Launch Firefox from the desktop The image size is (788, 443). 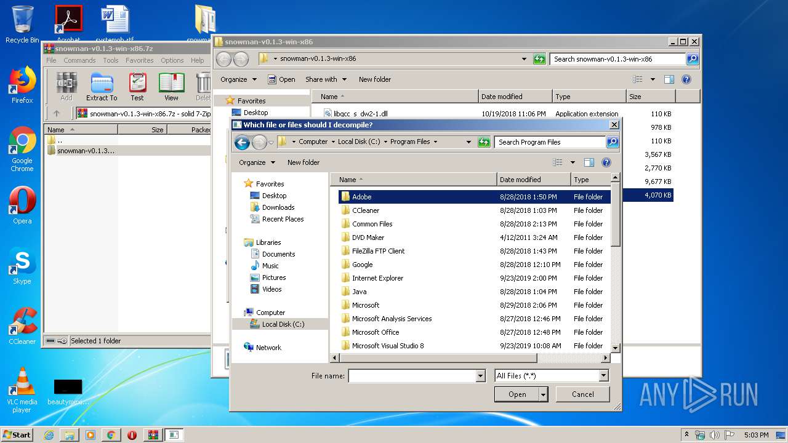pos(22,85)
